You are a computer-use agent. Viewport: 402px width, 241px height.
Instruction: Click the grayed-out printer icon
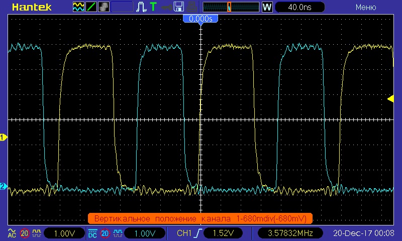tap(192, 7)
